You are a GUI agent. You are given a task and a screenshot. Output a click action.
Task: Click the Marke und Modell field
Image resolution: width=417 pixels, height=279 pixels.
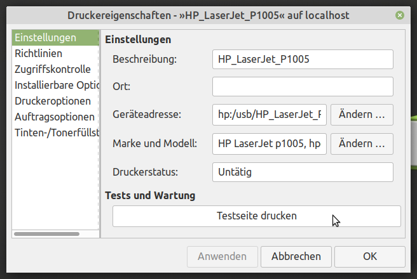click(270, 144)
